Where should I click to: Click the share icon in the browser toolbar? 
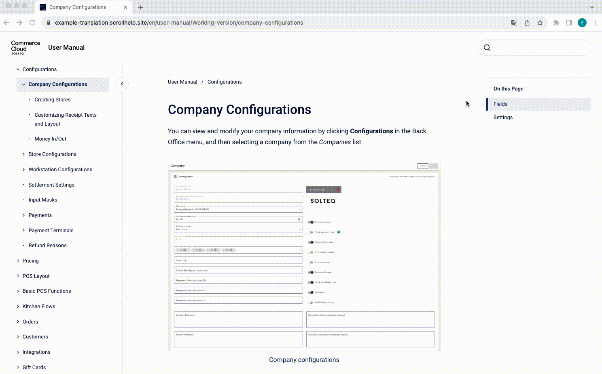(x=527, y=23)
